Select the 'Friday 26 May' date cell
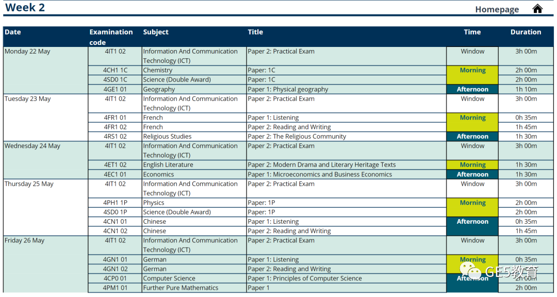The width and height of the screenshot is (557, 297). pyautogui.click(x=45, y=265)
